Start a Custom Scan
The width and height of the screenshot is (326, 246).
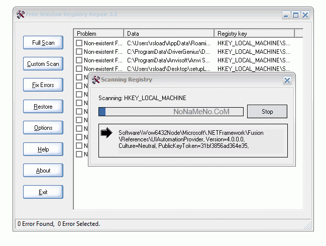pos(43,64)
